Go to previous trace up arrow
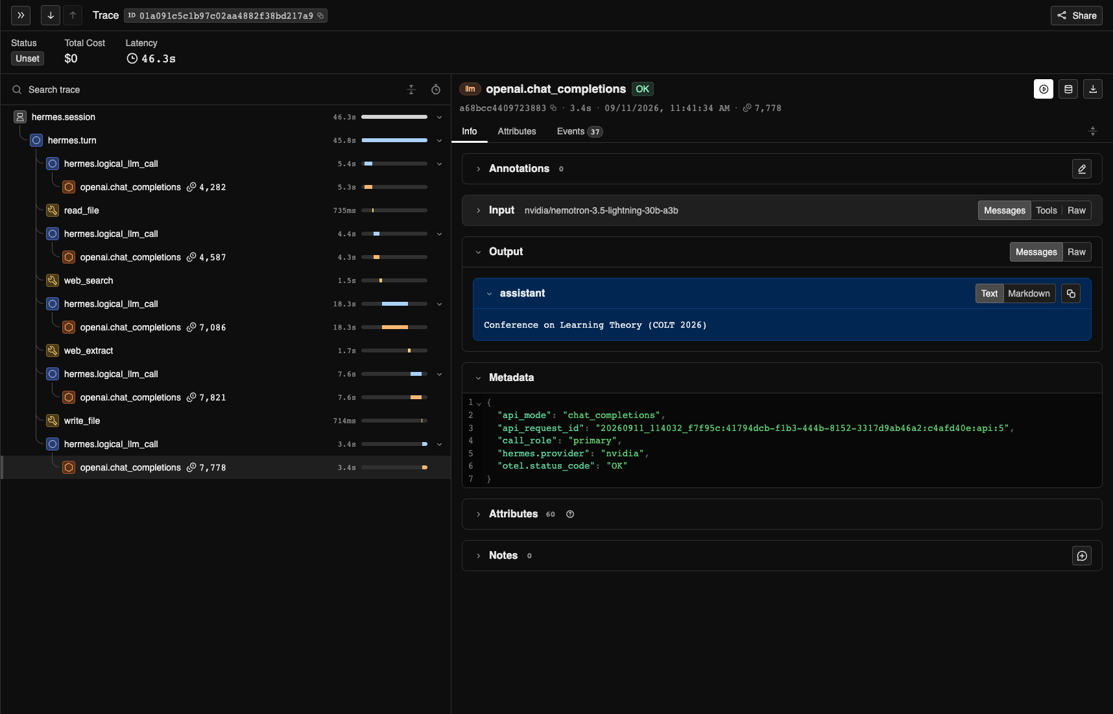1113x714 pixels. pyautogui.click(x=73, y=16)
